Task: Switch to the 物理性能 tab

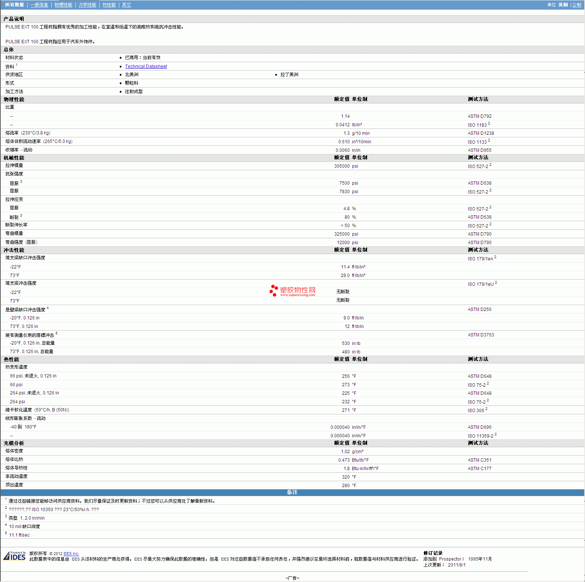Action: 63,5
